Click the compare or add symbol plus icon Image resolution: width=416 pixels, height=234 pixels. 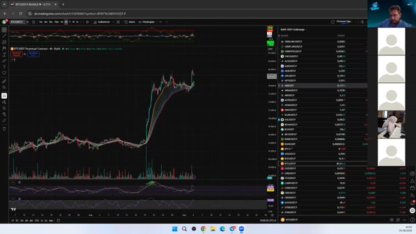(33, 22)
